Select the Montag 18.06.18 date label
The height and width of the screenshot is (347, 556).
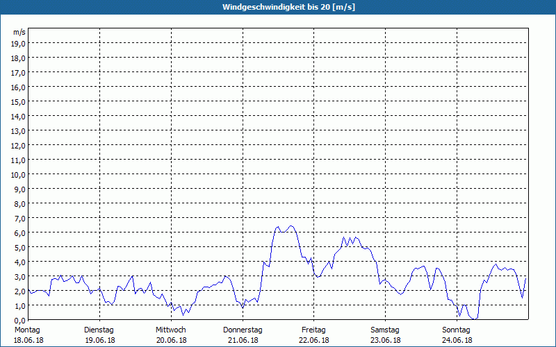point(28,335)
